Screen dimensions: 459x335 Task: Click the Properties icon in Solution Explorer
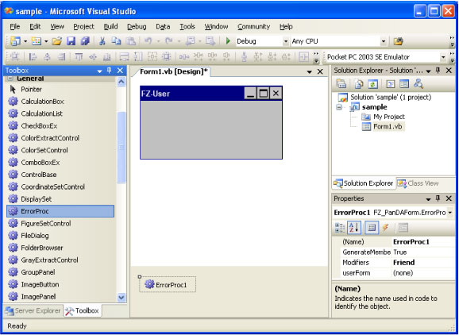(x=341, y=84)
